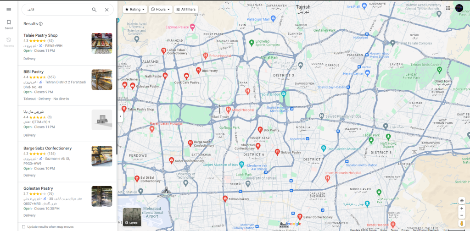Select the Bal Di Bal Confectionary pin
Viewport: 470px width, 231px height.
click(x=137, y=179)
